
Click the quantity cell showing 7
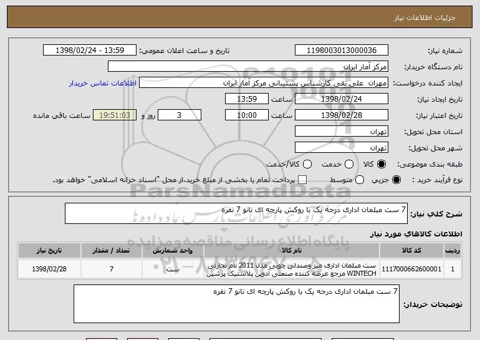tap(112, 269)
